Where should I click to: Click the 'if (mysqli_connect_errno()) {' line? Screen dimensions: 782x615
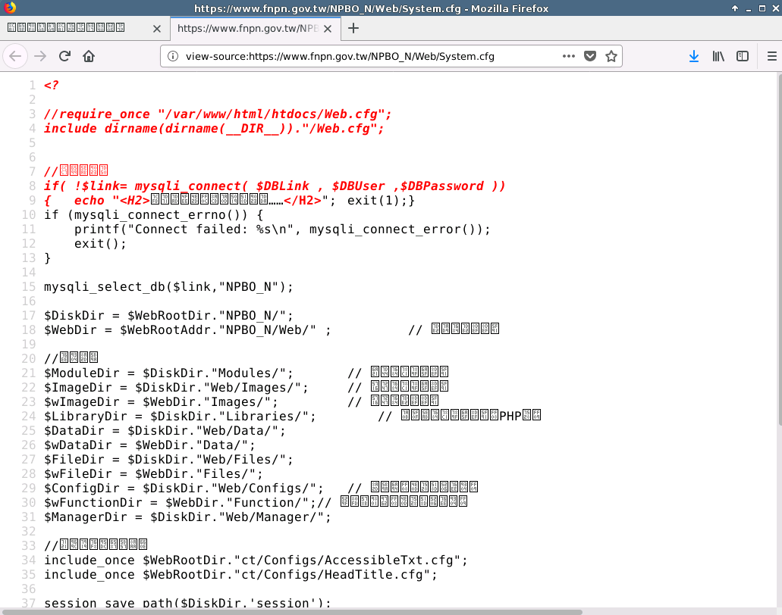[x=154, y=215]
